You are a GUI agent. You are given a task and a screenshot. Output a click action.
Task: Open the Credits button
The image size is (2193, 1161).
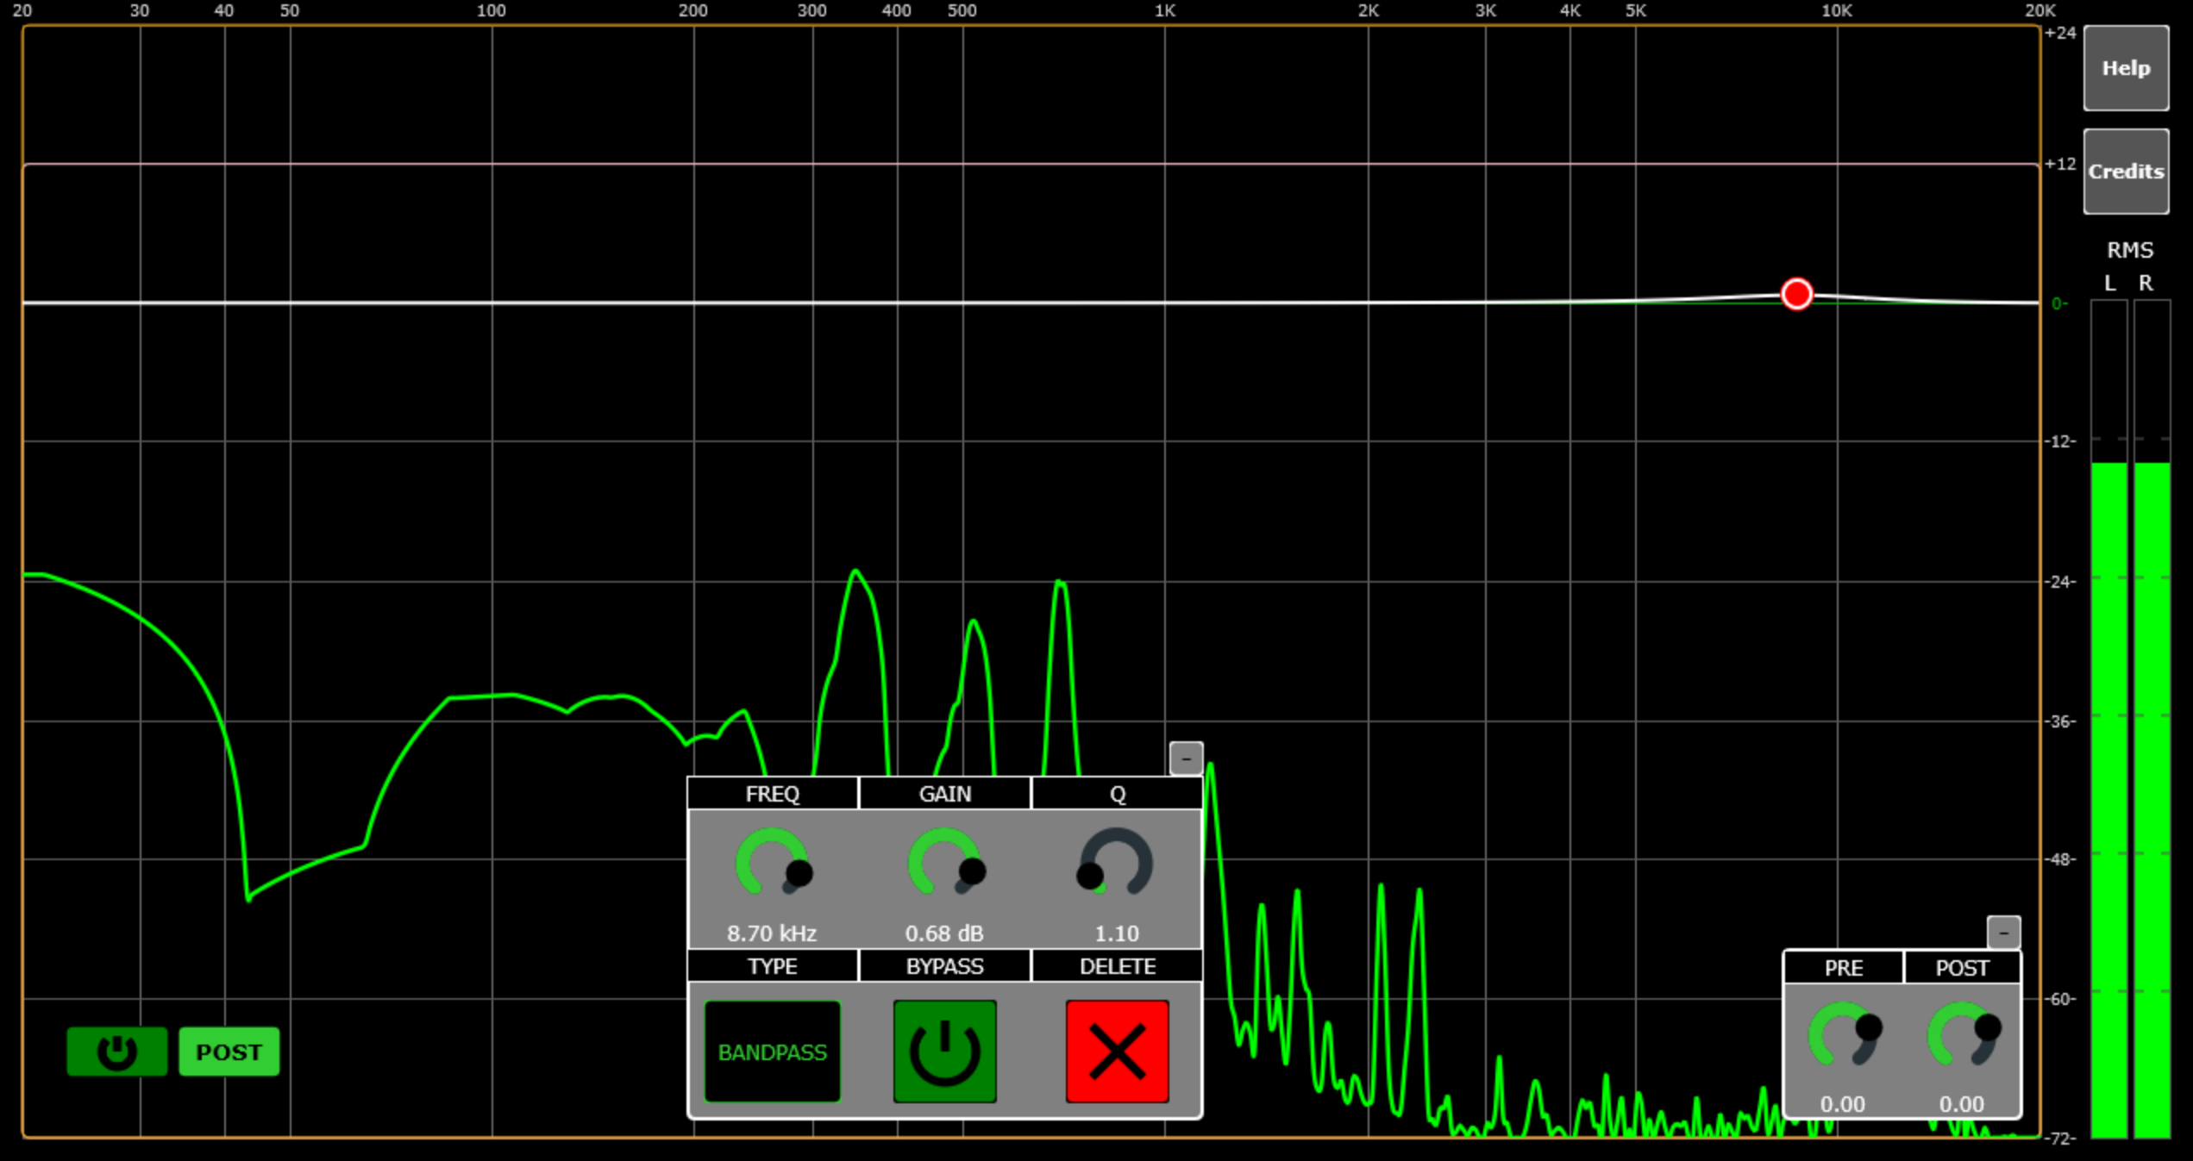tap(2126, 172)
